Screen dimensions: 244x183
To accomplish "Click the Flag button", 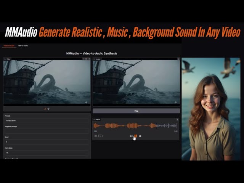I will tap(136, 111).
